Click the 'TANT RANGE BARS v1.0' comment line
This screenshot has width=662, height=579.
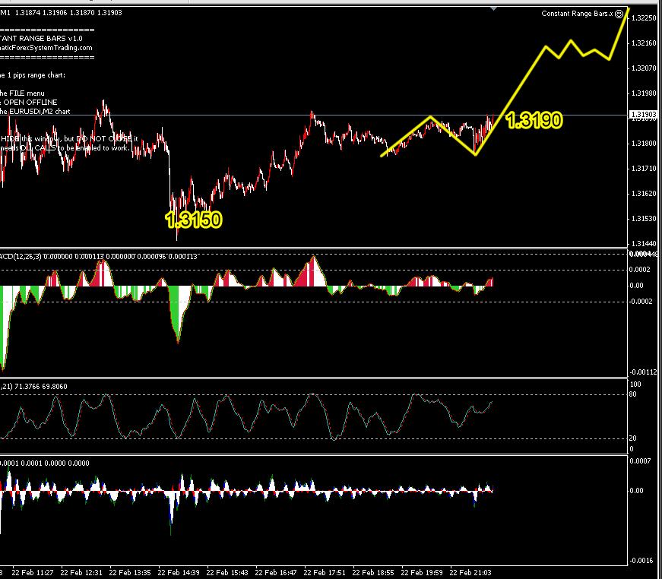click(41, 39)
